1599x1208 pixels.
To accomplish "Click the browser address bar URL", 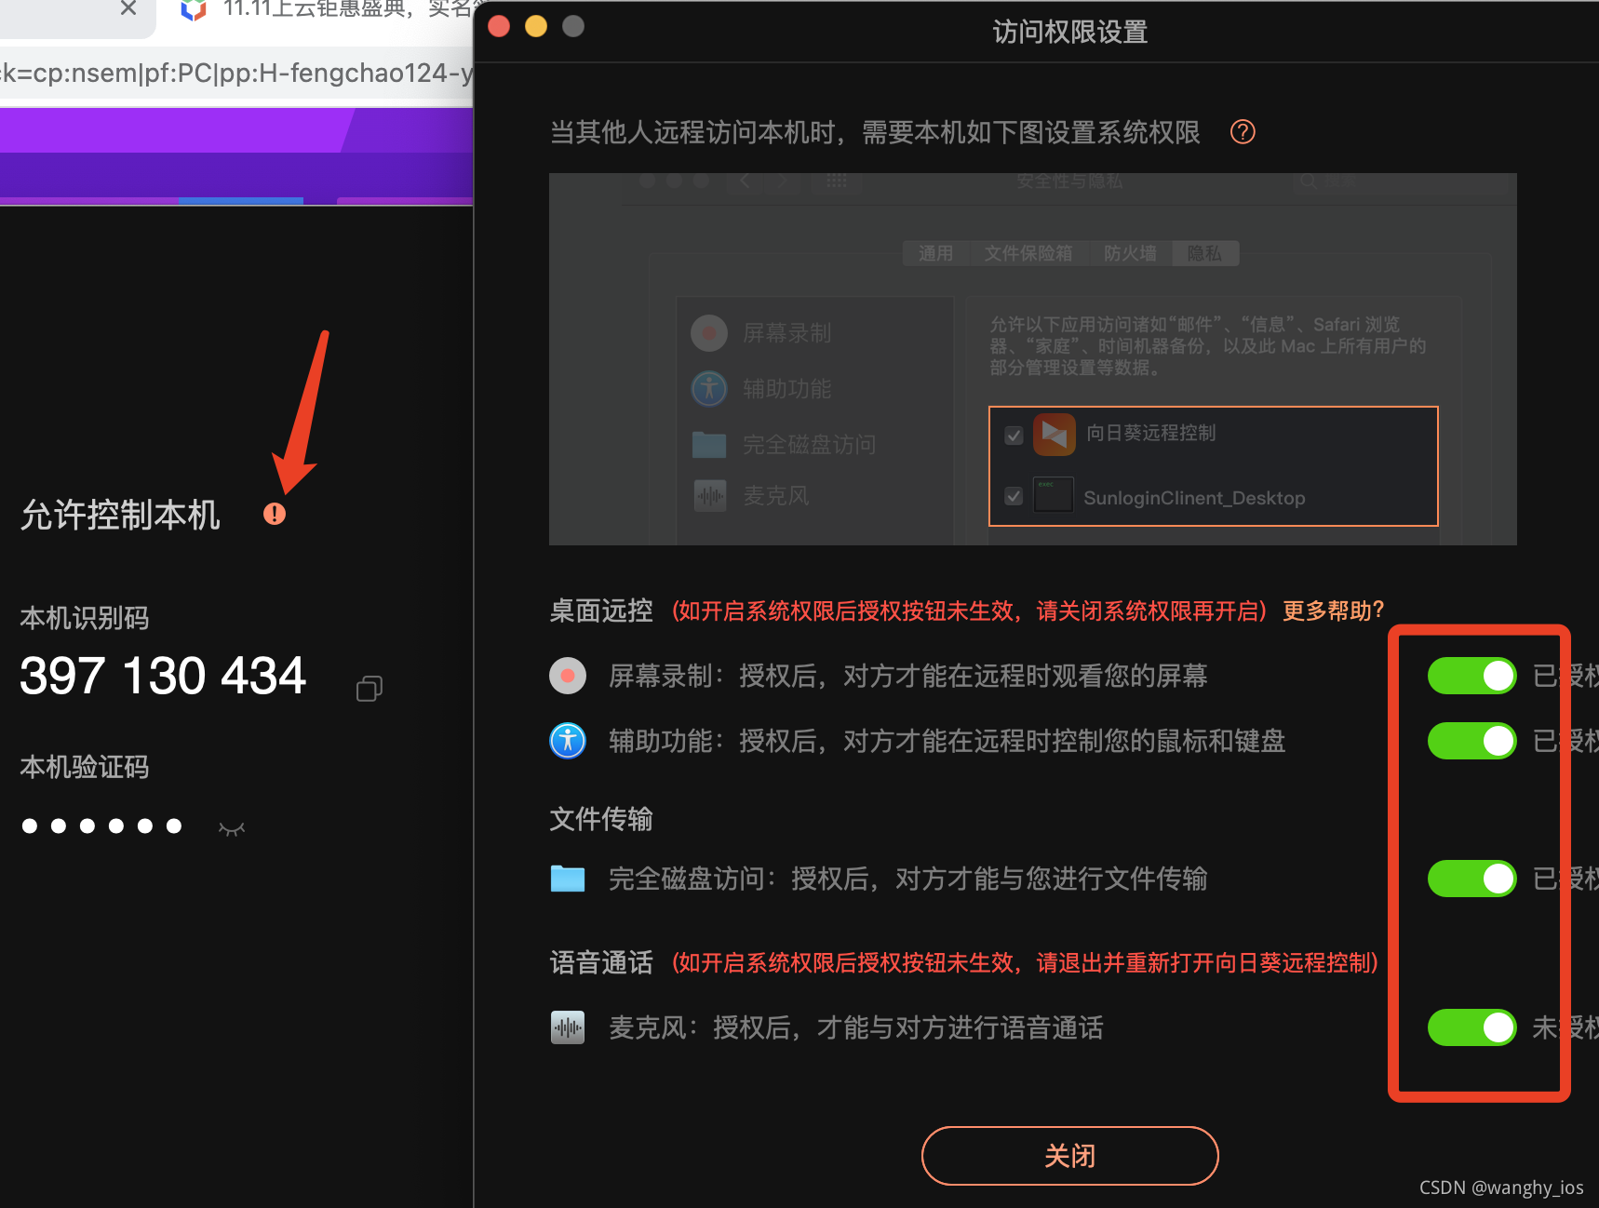I will (236, 73).
